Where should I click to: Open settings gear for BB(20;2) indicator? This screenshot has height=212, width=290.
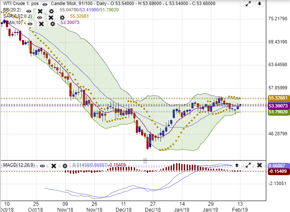click(51, 11)
